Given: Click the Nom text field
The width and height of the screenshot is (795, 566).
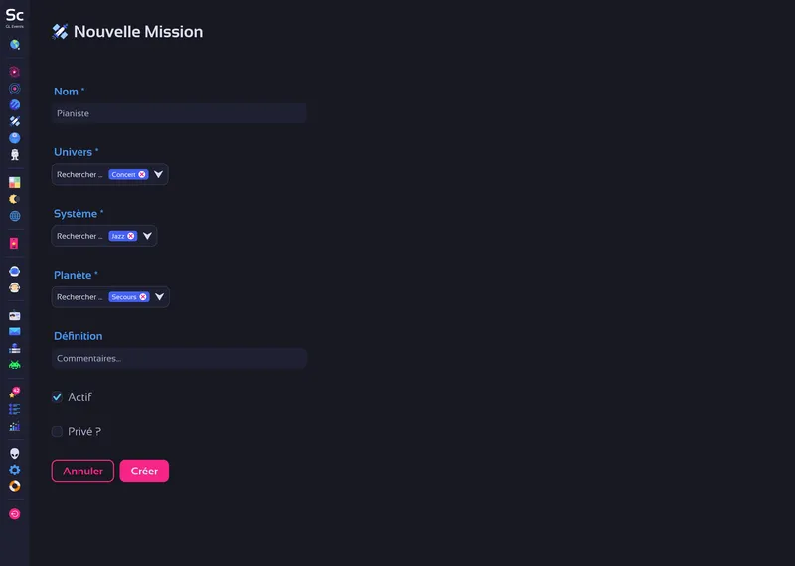Looking at the screenshot, I should click(x=179, y=113).
